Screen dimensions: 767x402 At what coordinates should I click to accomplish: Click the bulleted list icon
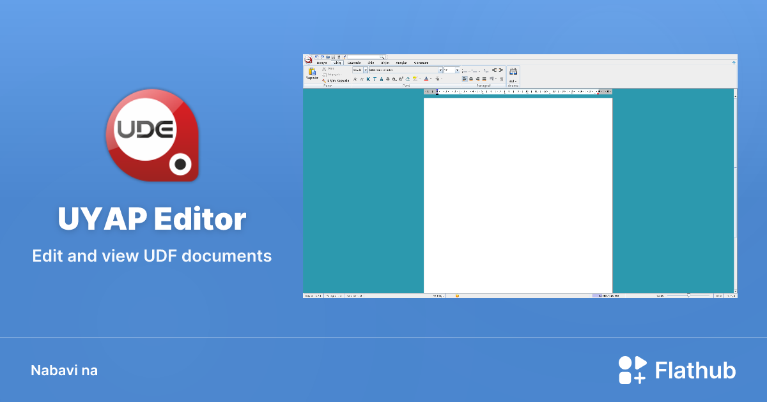tap(463, 71)
